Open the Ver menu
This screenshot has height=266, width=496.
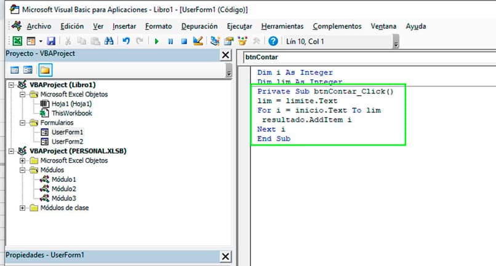(x=98, y=26)
